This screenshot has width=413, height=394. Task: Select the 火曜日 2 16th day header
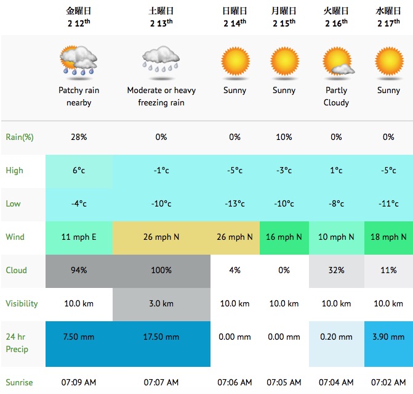click(x=336, y=17)
